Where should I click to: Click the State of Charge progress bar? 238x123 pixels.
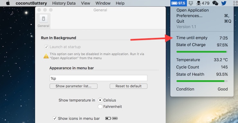point(202,52)
